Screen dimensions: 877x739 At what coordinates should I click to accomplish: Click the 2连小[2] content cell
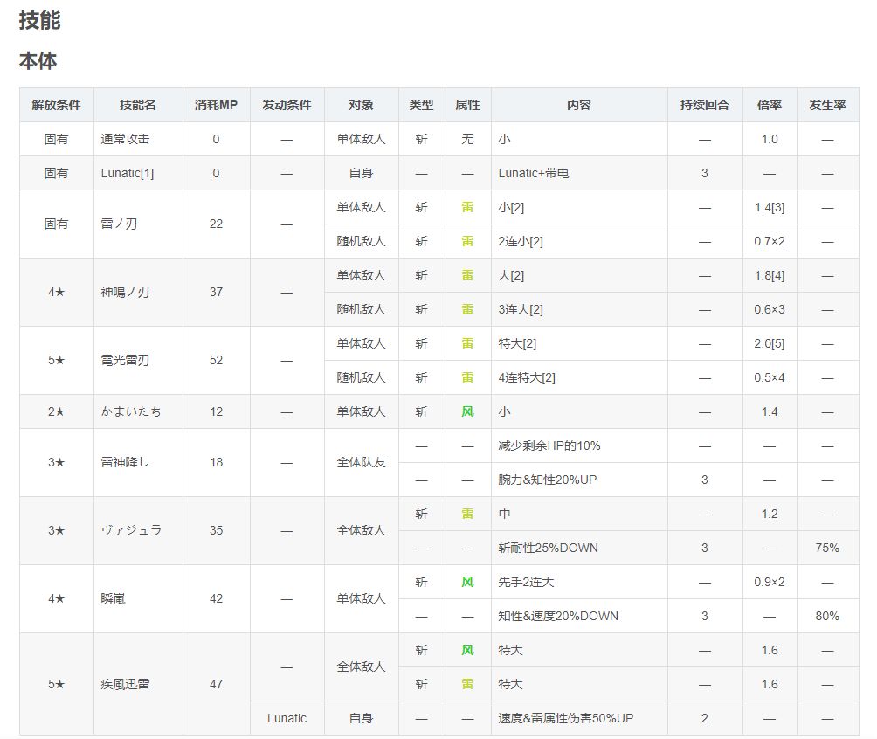pos(579,242)
